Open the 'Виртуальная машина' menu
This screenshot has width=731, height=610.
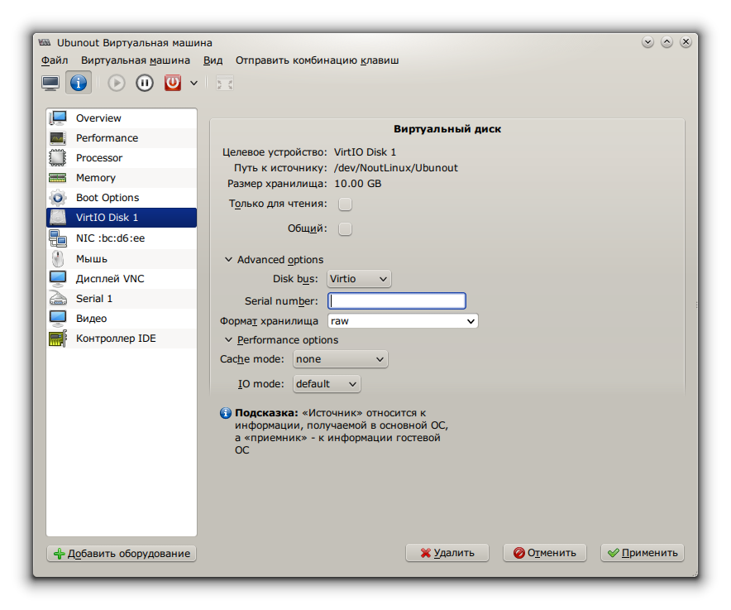point(136,60)
